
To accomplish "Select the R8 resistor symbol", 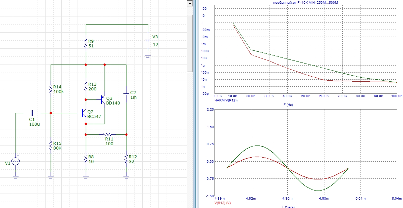I will [x=86, y=159].
